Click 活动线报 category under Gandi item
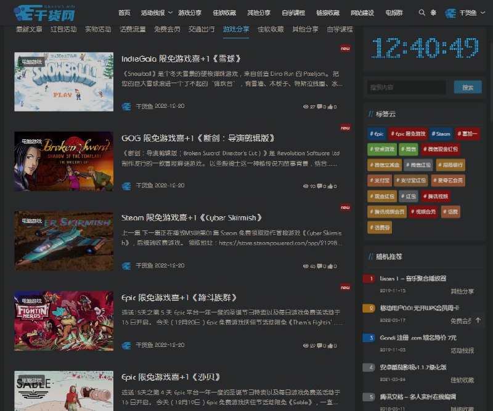This screenshot has width=493, height=411. [x=462, y=351]
